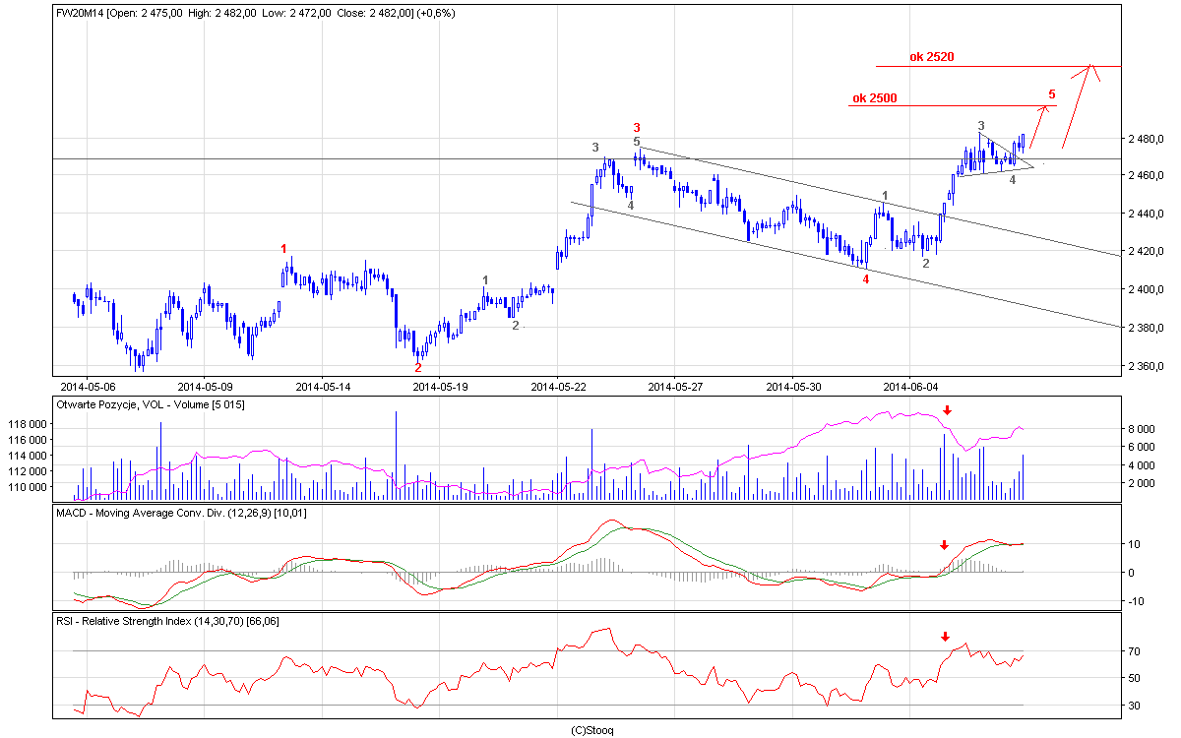Open the (C)Stooq footer link

591,729
